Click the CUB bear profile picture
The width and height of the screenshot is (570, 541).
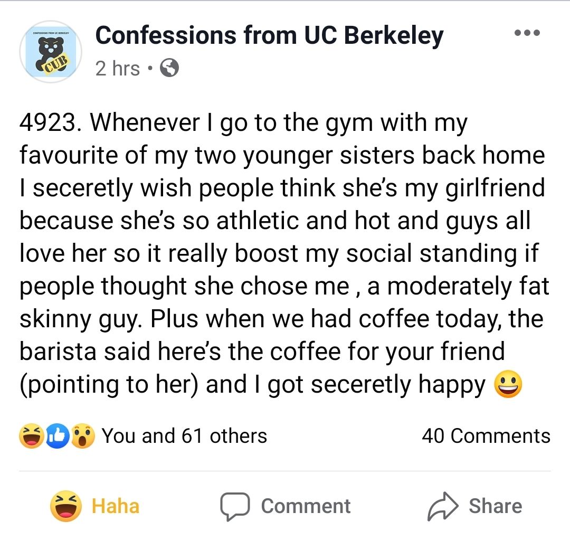click(51, 52)
